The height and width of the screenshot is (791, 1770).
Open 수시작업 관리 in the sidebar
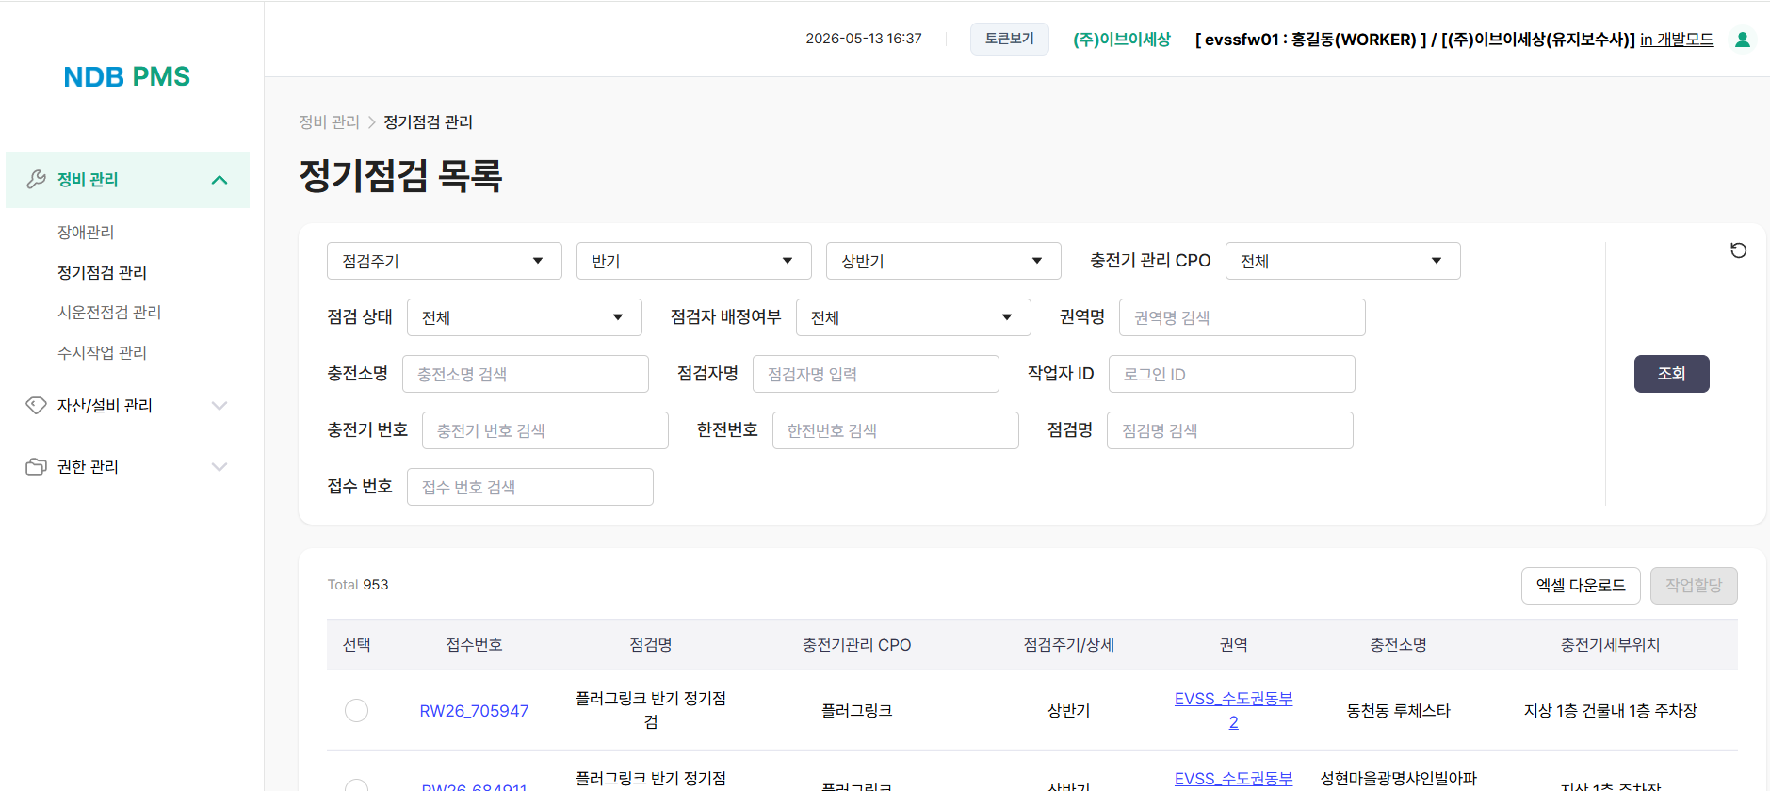(102, 352)
